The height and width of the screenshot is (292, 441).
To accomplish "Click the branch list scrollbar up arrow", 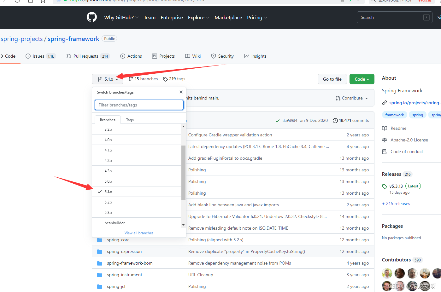I will [x=183, y=127].
